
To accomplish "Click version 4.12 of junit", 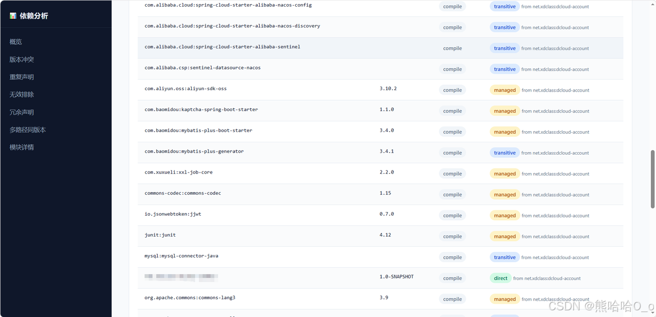I will (385, 235).
